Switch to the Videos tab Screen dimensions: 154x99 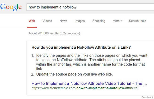coord(47,21)
